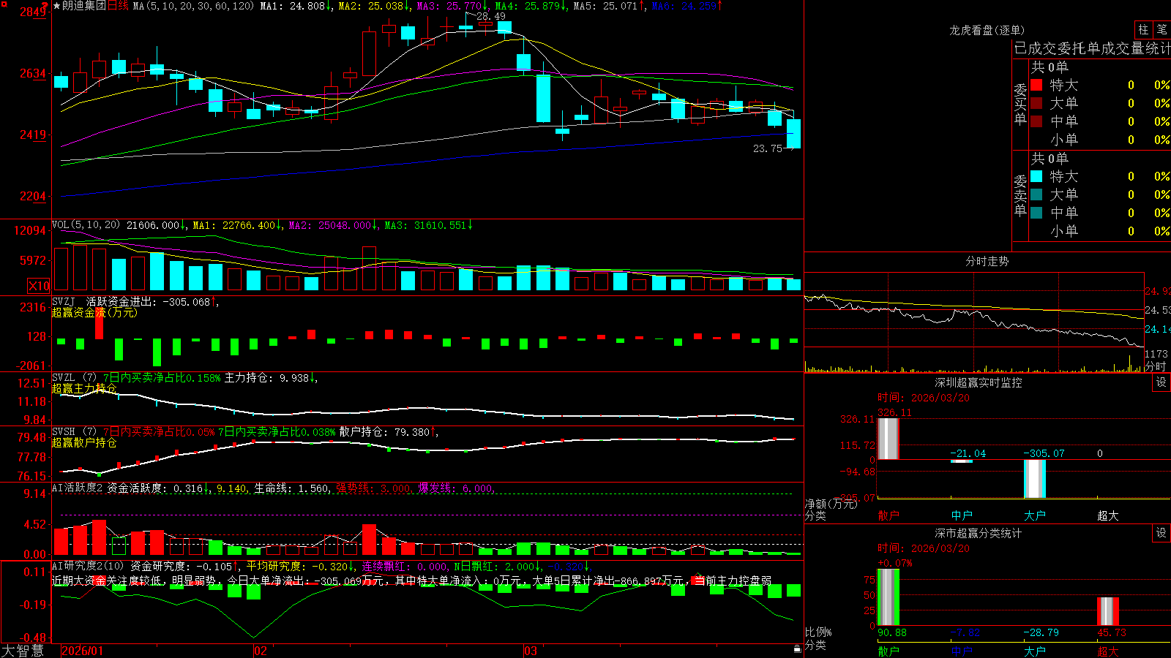Click the 超赢散户持仓 label

click(84, 442)
